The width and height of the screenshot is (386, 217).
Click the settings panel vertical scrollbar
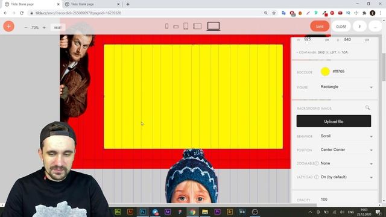(x=384, y=66)
